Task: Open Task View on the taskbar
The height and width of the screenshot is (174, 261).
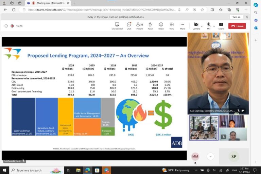Action: [68, 170]
